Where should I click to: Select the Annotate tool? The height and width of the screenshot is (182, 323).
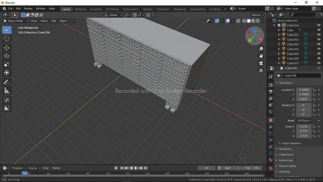[7, 82]
